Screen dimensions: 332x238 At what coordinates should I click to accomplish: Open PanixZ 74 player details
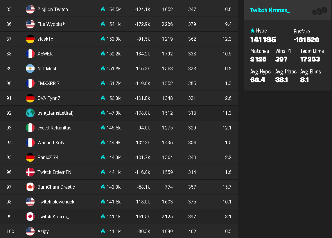click(x=48, y=157)
